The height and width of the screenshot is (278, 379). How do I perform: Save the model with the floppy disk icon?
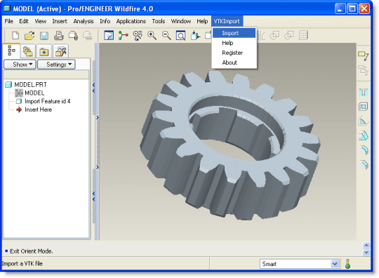click(44, 36)
